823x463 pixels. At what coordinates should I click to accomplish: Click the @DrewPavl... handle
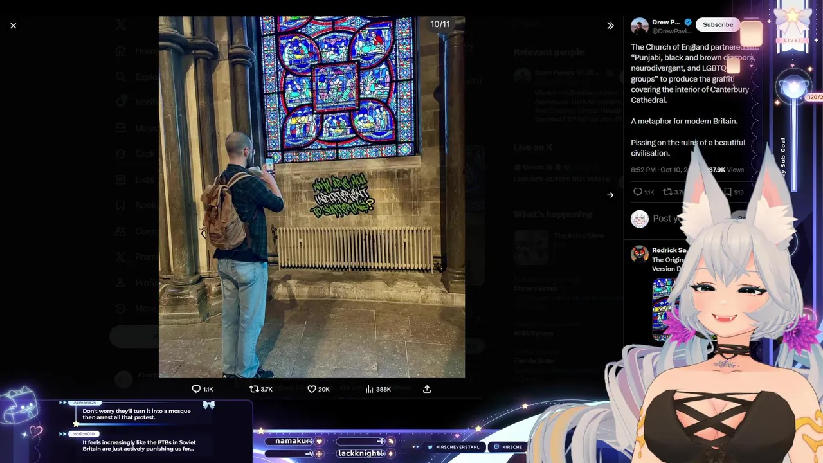pos(673,32)
